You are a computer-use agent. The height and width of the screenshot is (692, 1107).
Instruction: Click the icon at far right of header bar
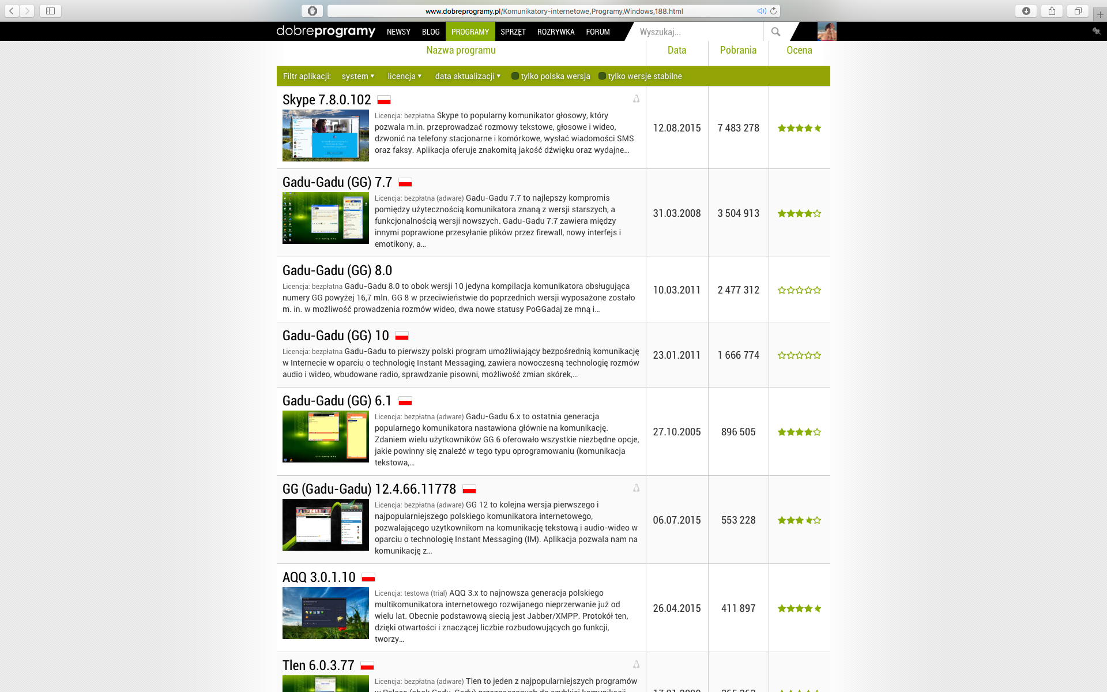point(1096,31)
